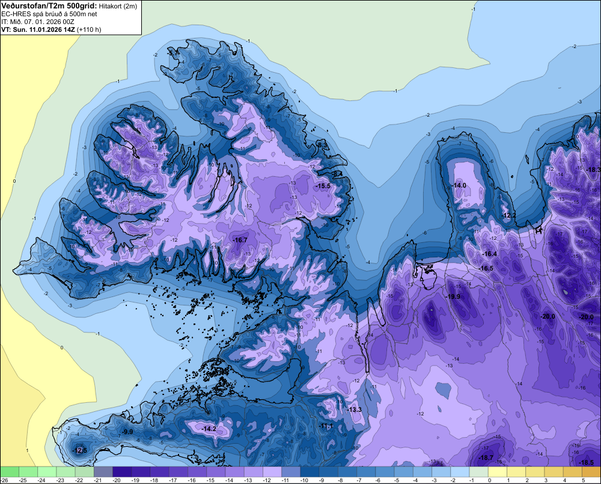
Task: Select the legend color swatch labeled -9
Action: [329, 472]
